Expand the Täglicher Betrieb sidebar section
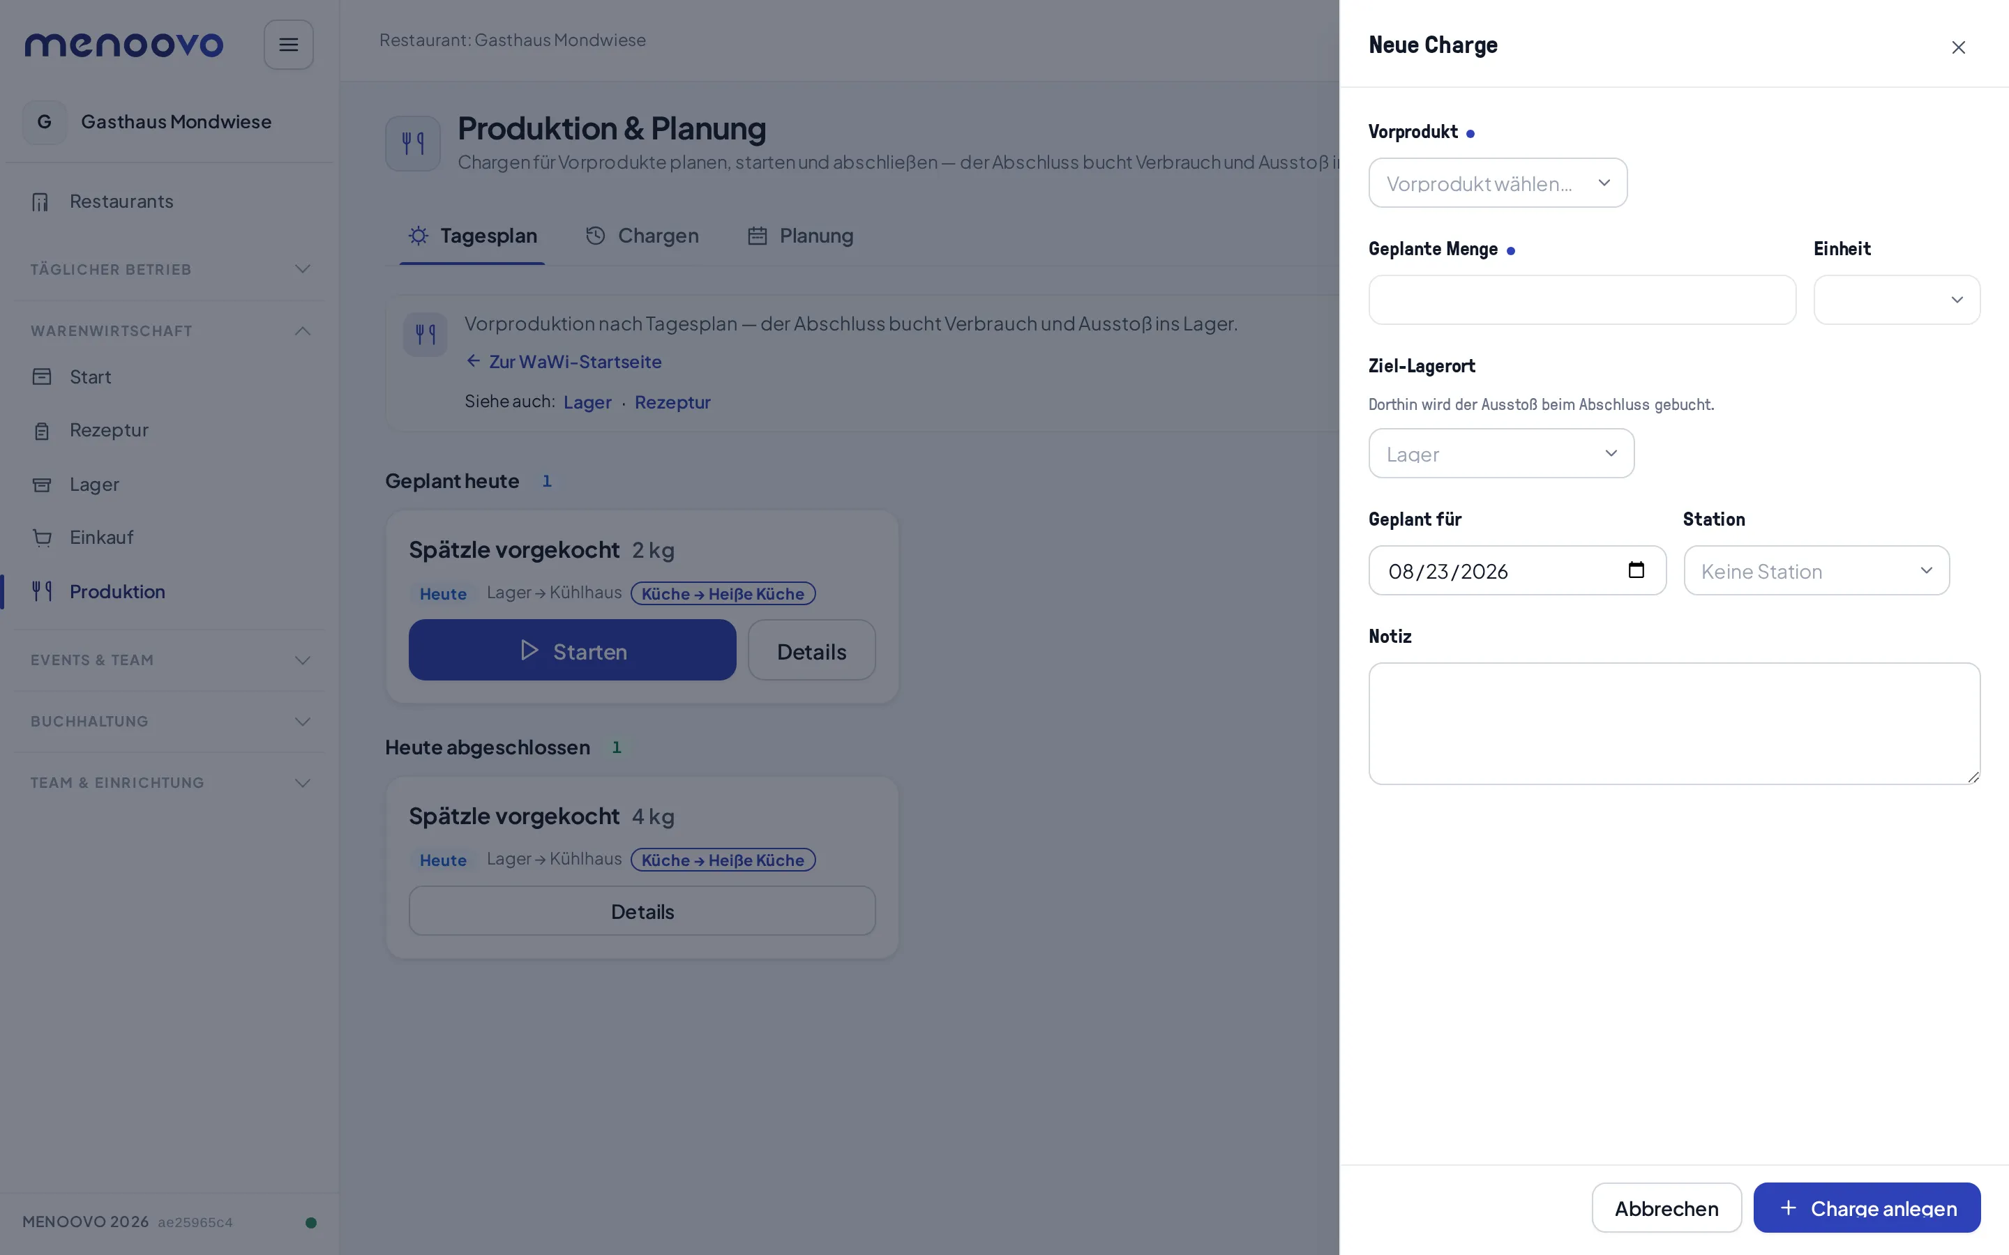 [x=170, y=269]
